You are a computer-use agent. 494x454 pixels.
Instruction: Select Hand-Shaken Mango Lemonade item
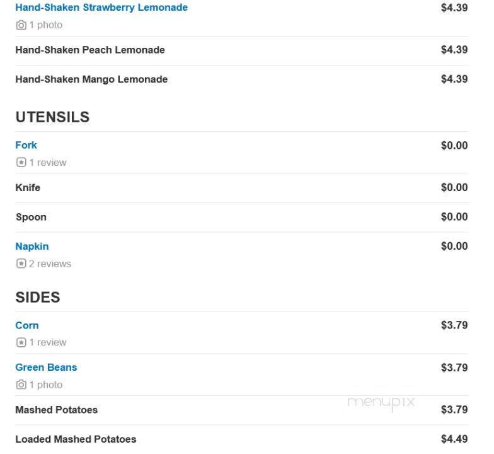point(91,79)
